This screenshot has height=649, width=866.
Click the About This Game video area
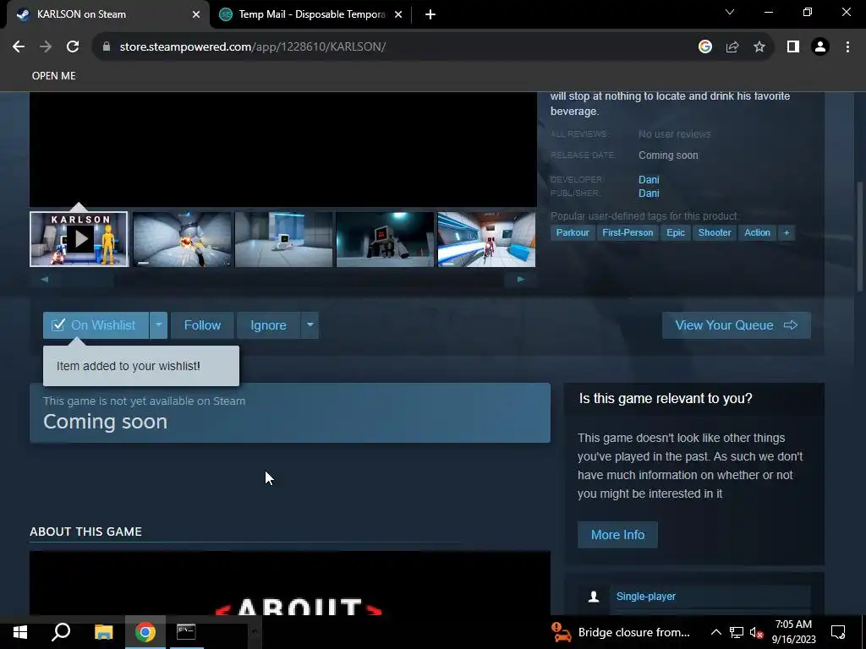click(x=290, y=583)
